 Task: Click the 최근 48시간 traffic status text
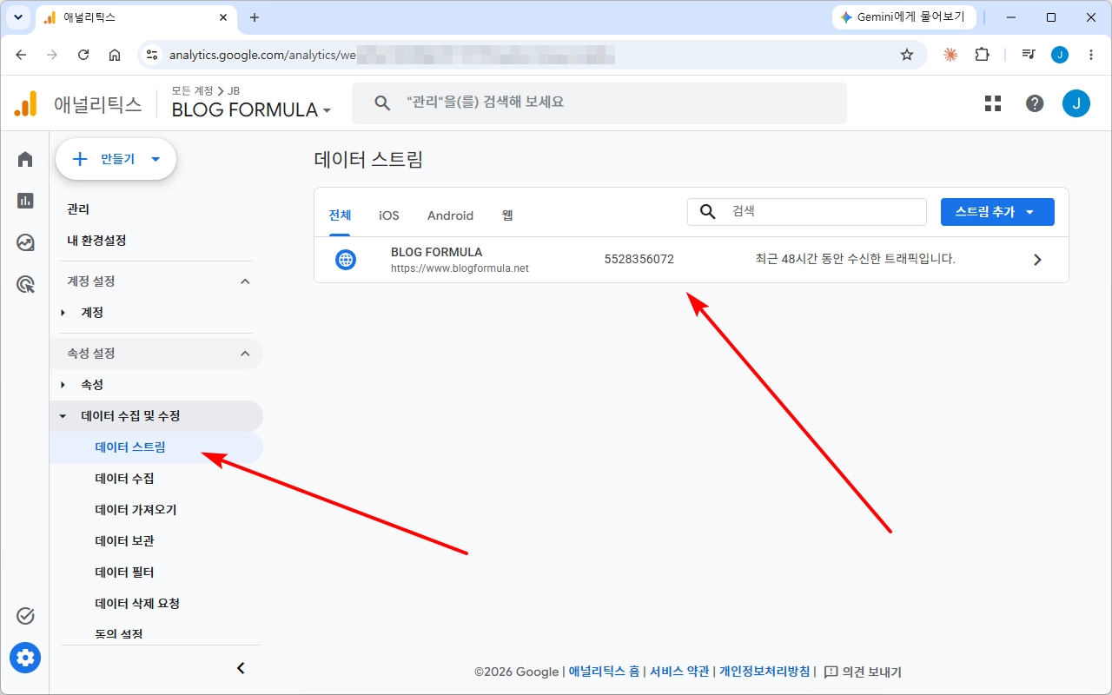856,259
